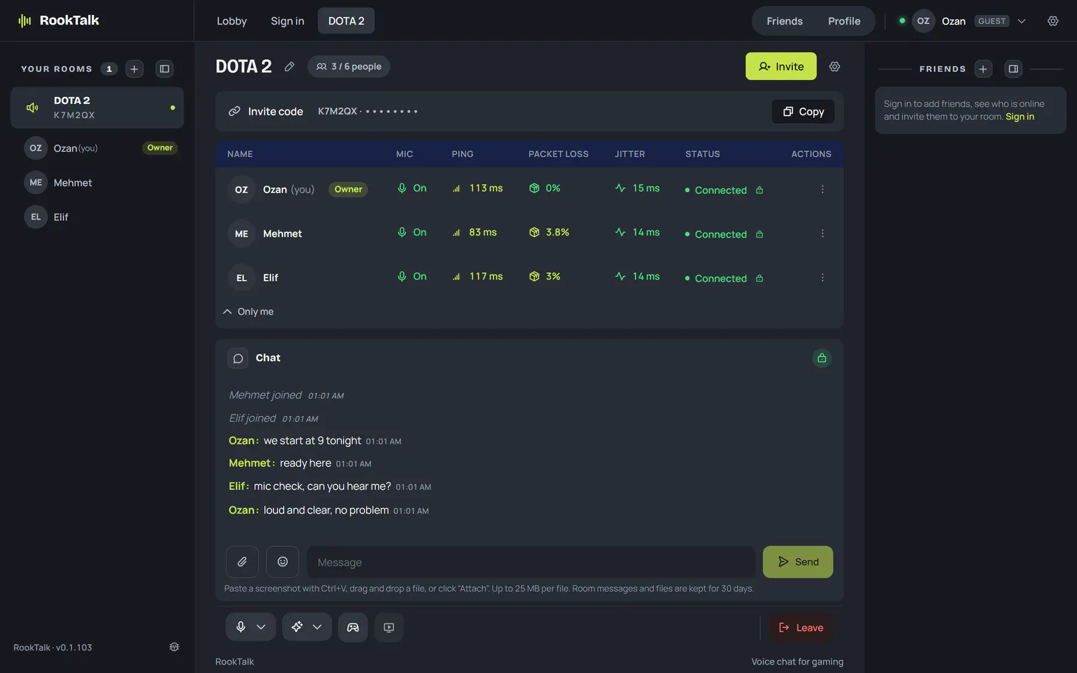This screenshot has width=1077, height=673.
Task: Select Mehmet in the sidebar member list
Action: (x=97, y=182)
